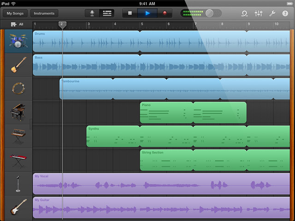Select the Bass guitar track icon

18,65
